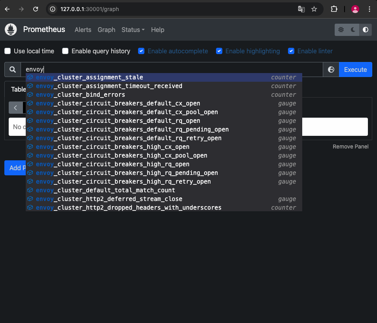The height and width of the screenshot is (323, 377).
Task: Enable query history checkbox
Action: [65, 51]
